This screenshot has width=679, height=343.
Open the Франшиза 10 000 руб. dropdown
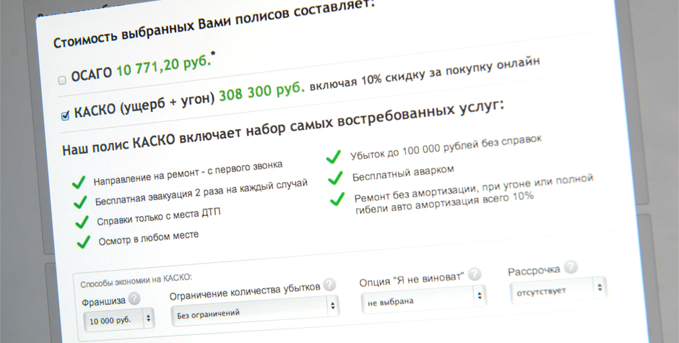[x=119, y=318]
